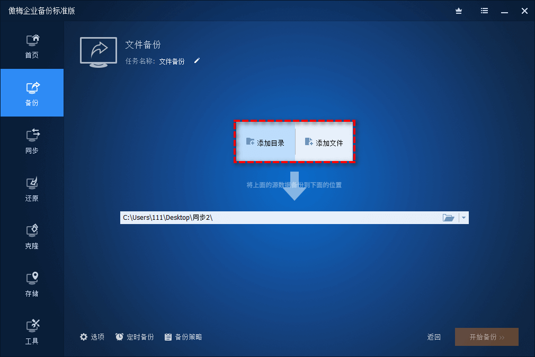The image size is (535, 357).
Task: Click the pencil icon to edit task name
Action: pos(197,61)
